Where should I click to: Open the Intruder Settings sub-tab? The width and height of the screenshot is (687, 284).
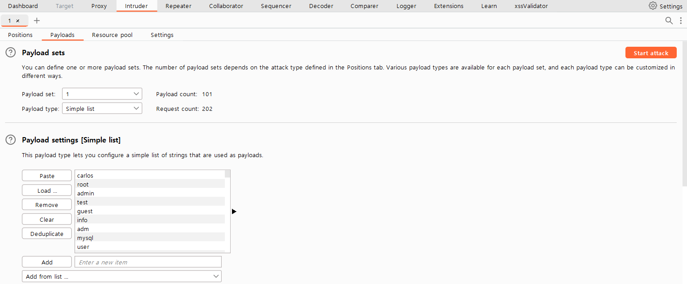(162, 35)
